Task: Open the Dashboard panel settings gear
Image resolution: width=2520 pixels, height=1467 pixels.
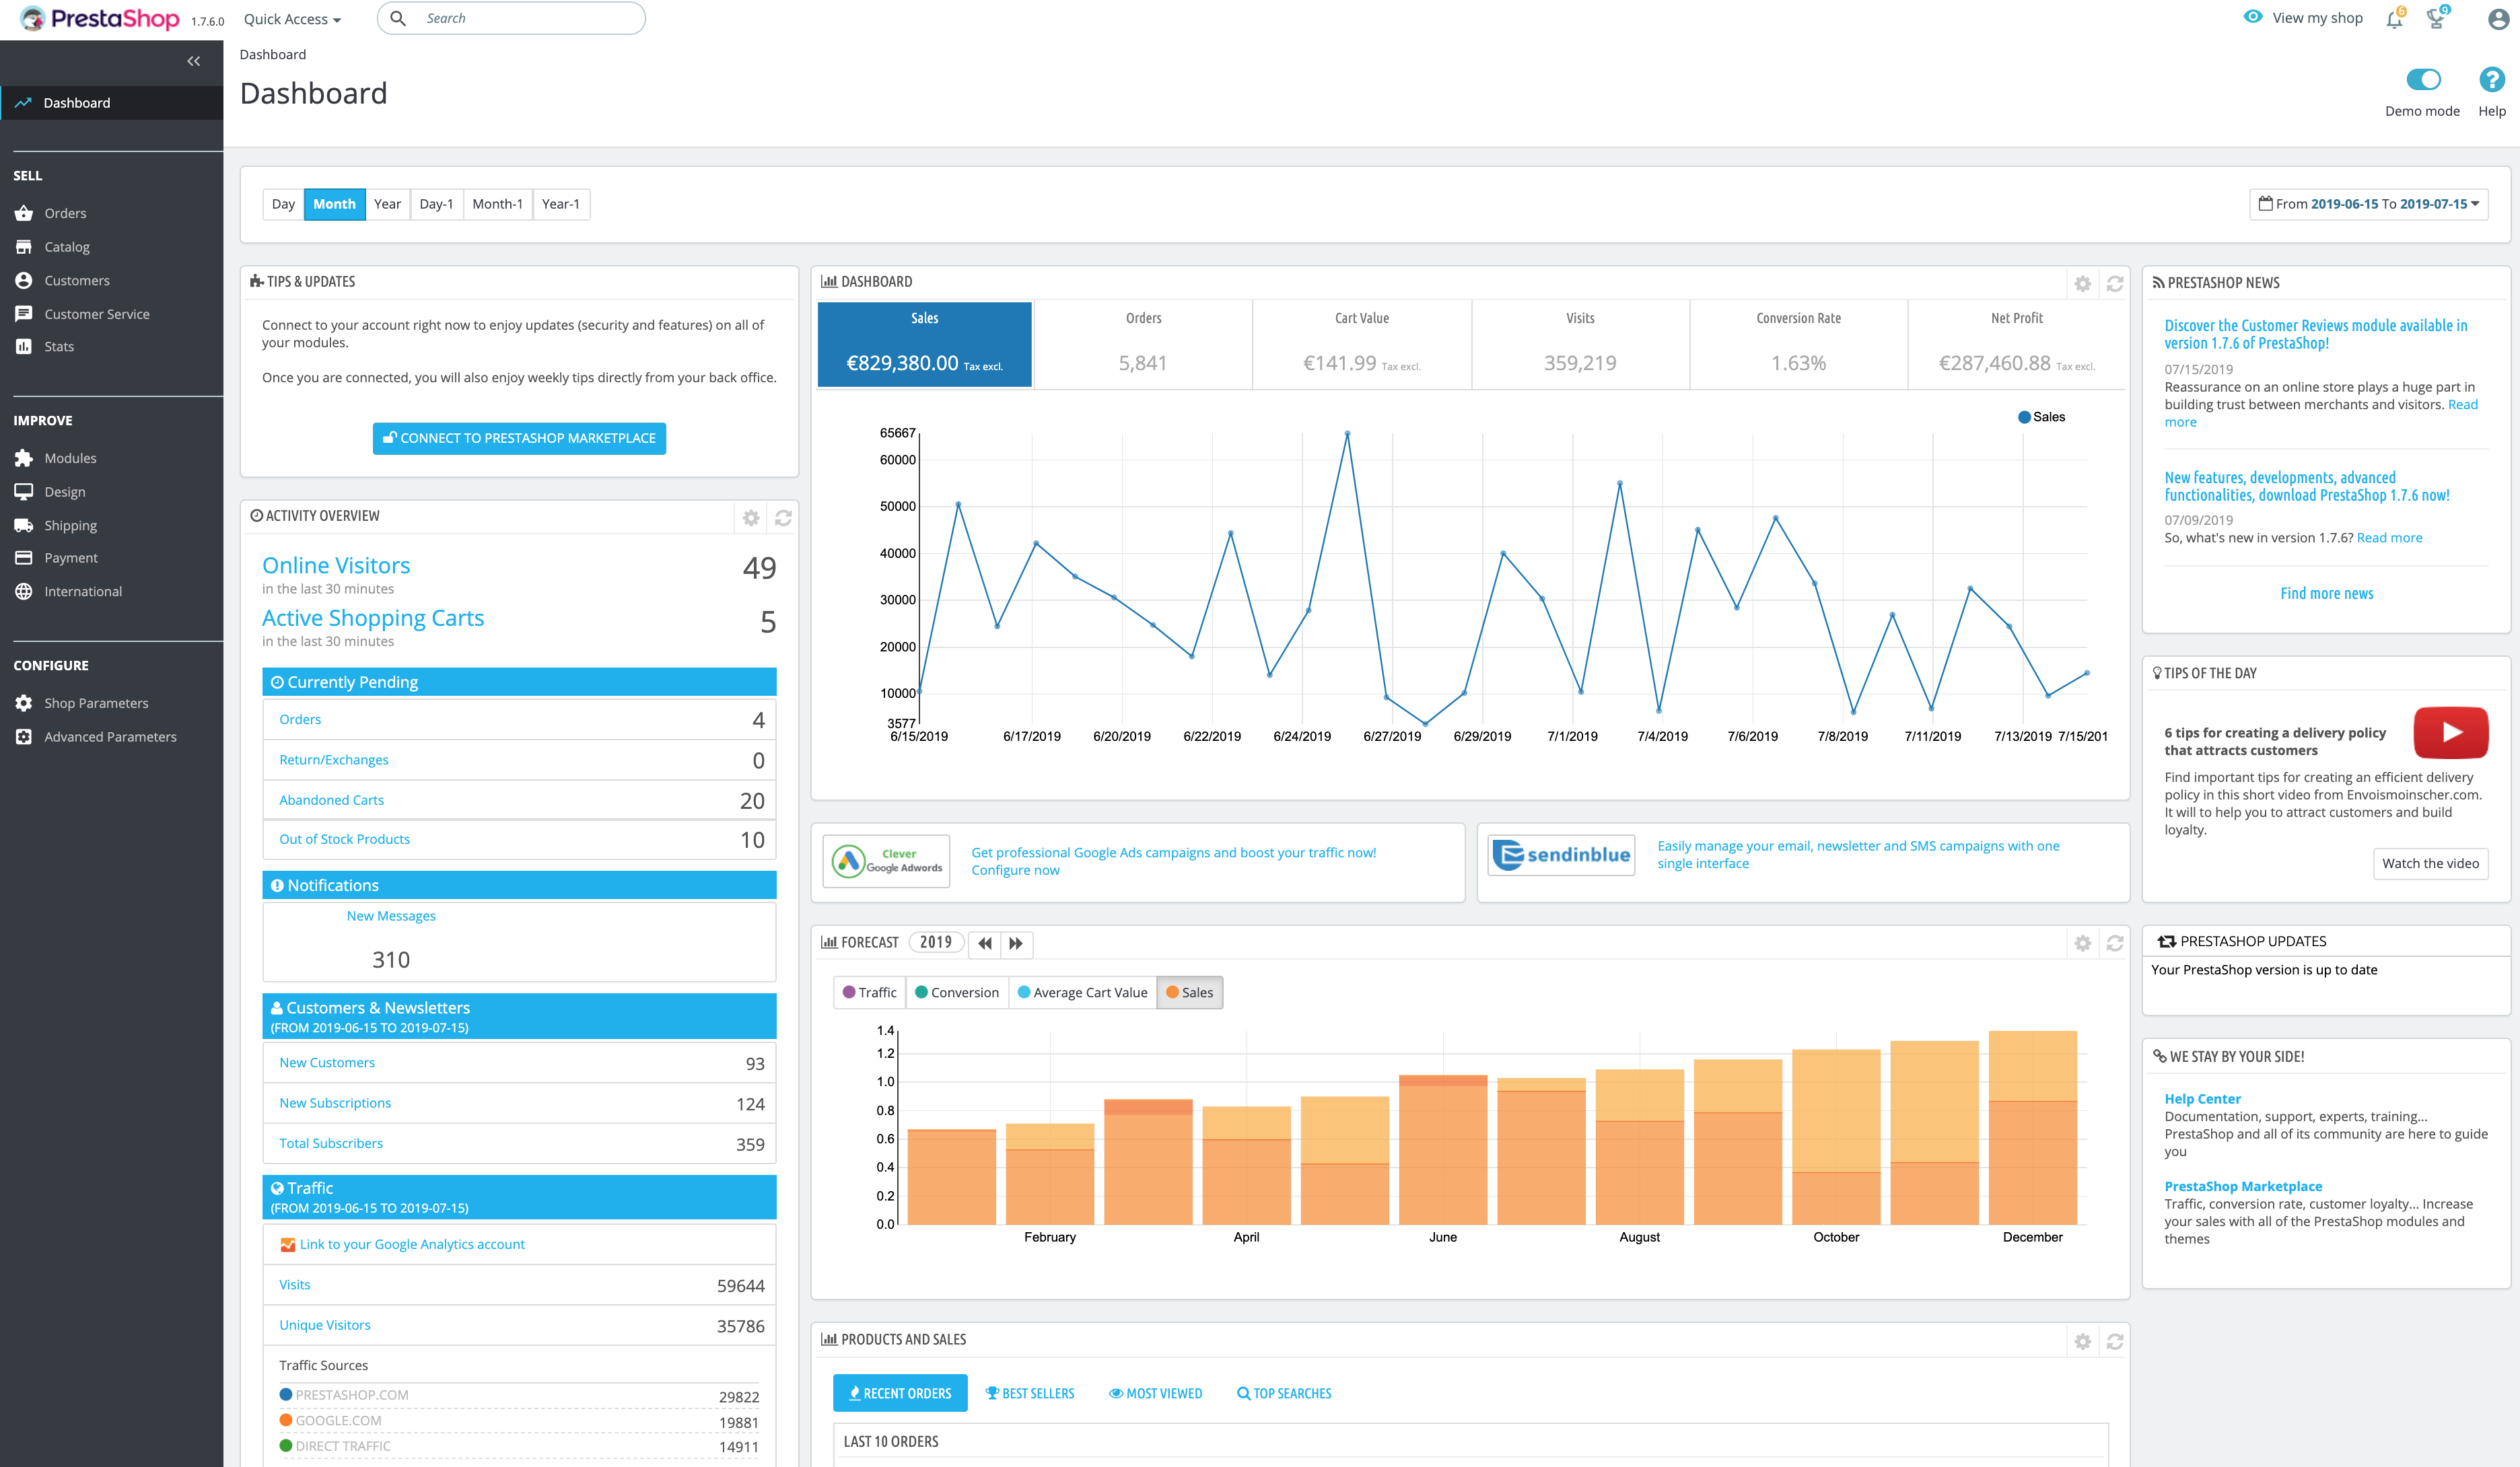Action: (2083, 283)
